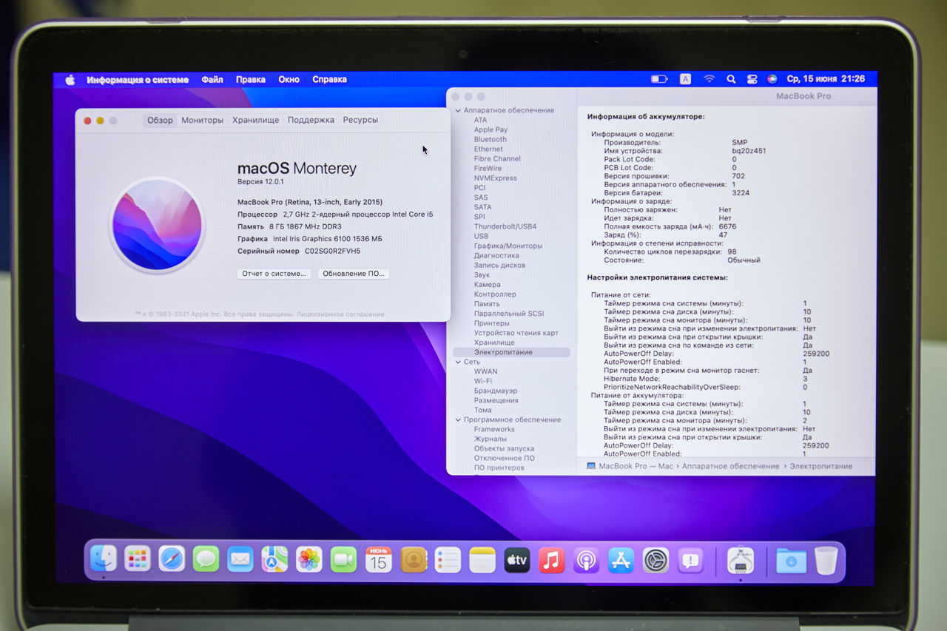The image size is (947, 631).
Task: Click date and time in menu bar
Action: 825,78
